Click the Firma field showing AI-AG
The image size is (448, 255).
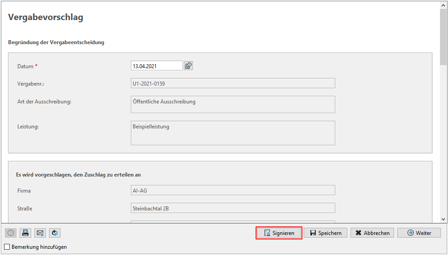233,190
